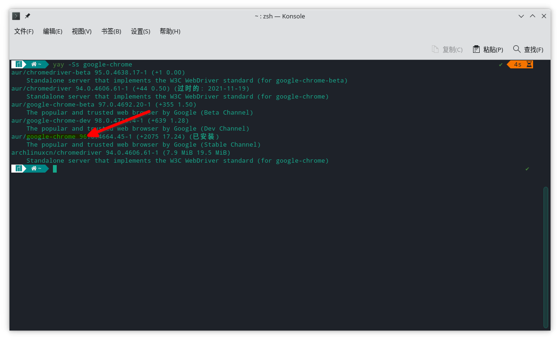The width and height of the screenshot is (560, 340).
Task: Click 'aur/chromedriver-beta 95.0.4638.17-1' line
Action: (x=98, y=72)
